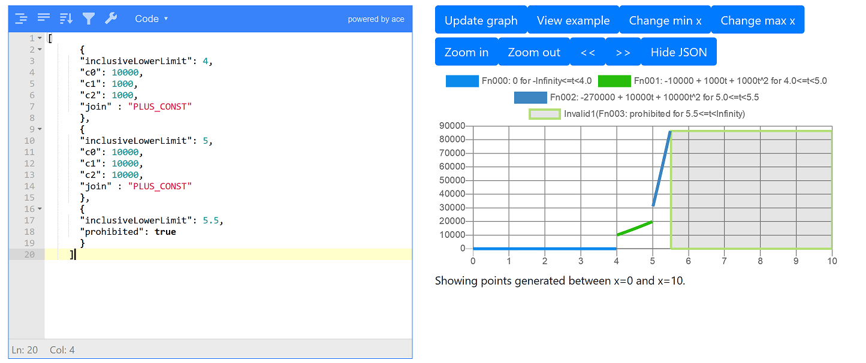Hide the Invalid1 prohibited region legend item
This screenshot has width=866, height=363.
[544, 114]
